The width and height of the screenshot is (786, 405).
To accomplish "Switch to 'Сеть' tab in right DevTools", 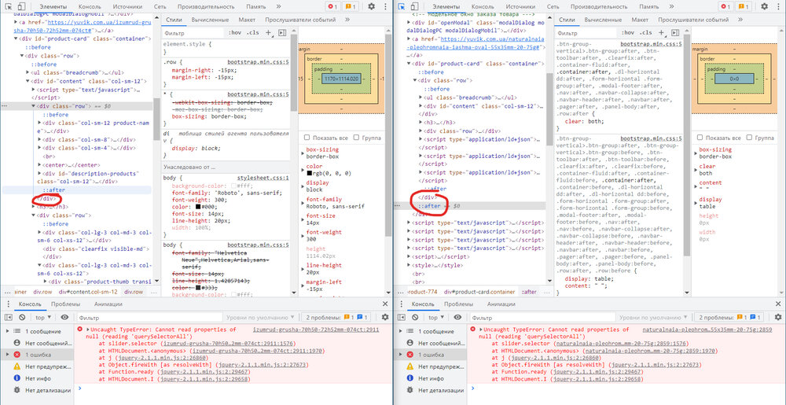I will 553,6.
